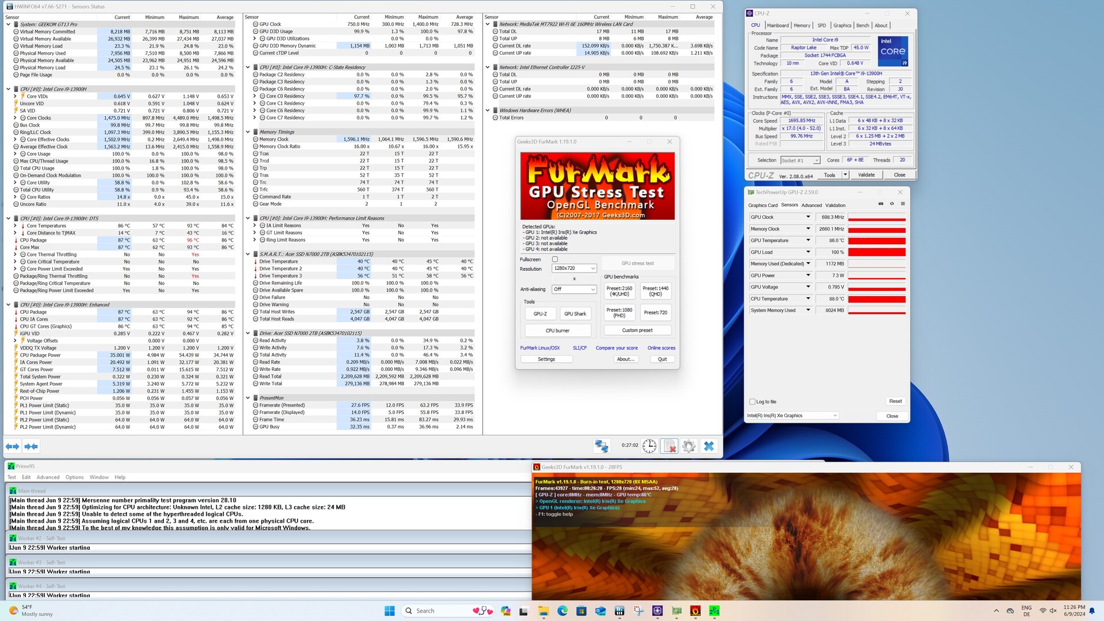Open CPU-Z taskbar icon
Screen dimensions: 1104x621
point(657,611)
